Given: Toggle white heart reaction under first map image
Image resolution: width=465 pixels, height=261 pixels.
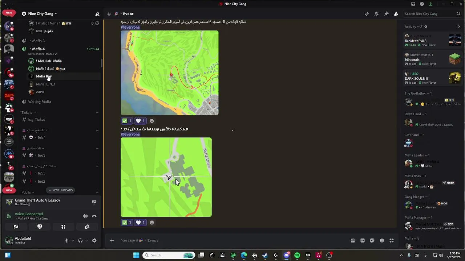Looking at the screenshot, I should tap(140, 121).
